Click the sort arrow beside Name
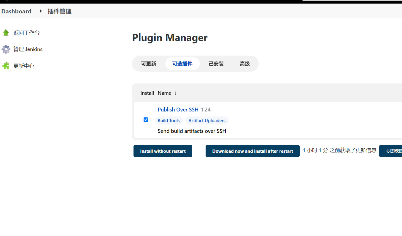 click(175, 93)
